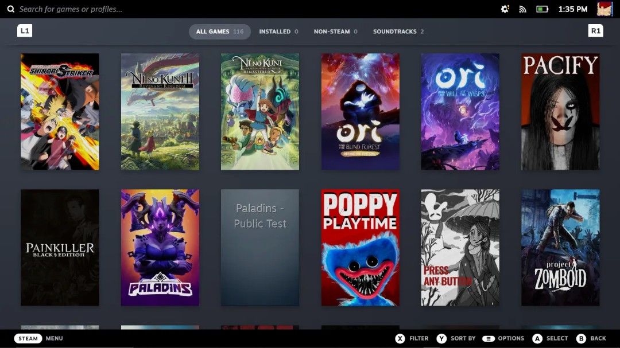Screen dimensions: 620x348
Task: Open the user profile avatar
Action: [x=604, y=9]
